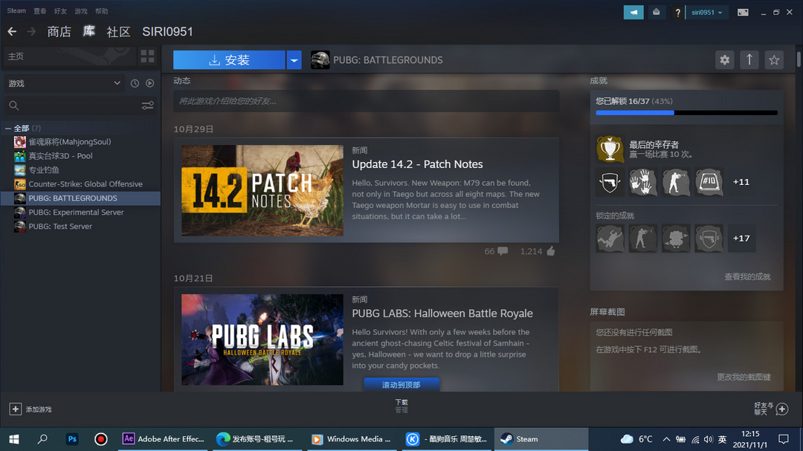Click unlocked pistol shield achievement icon
The width and height of the screenshot is (803, 451).
pos(610,182)
